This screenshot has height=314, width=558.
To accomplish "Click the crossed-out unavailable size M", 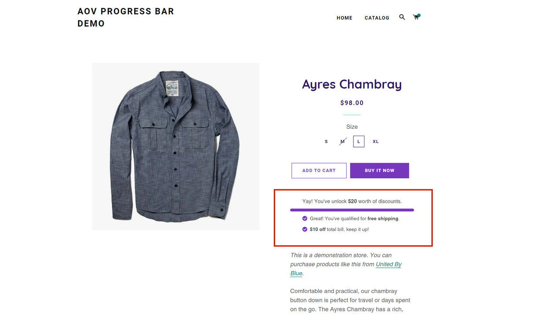I will (x=342, y=141).
